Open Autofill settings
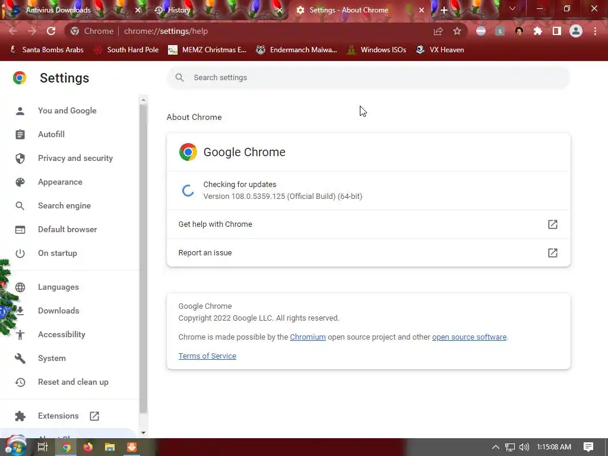Screen dimensions: 608x456 [x=51, y=134]
